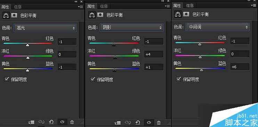This screenshot has width=258, height=127.
Task: Click the color balance scales icon in the 中间调 panel
Action: point(178,14)
